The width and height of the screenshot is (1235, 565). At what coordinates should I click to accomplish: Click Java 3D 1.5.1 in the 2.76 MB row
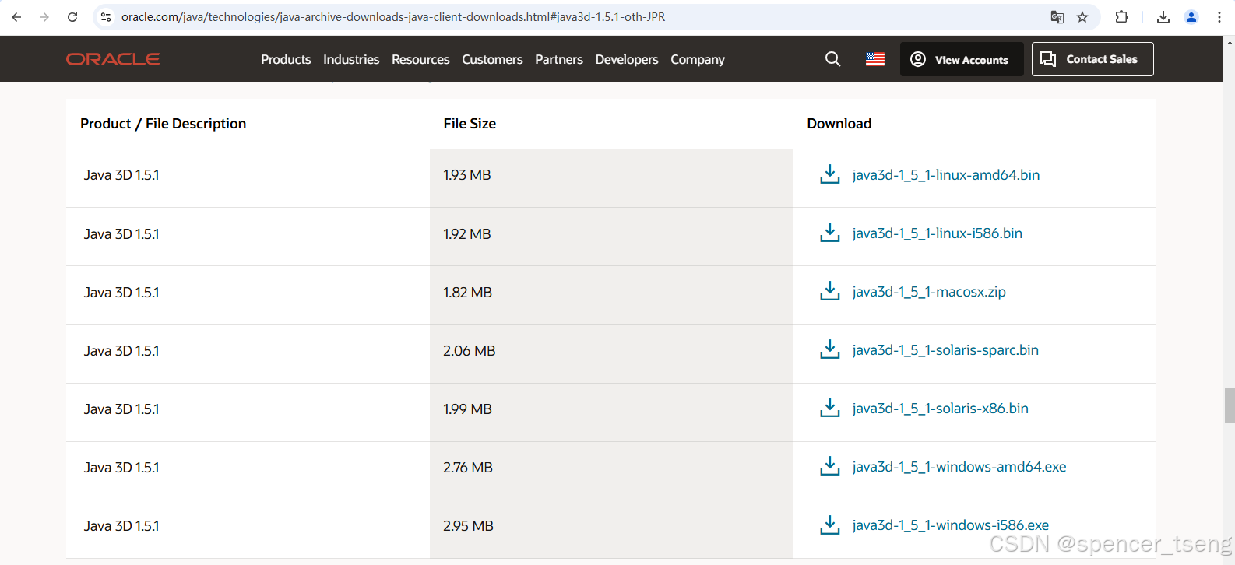[x=121, y=467]
